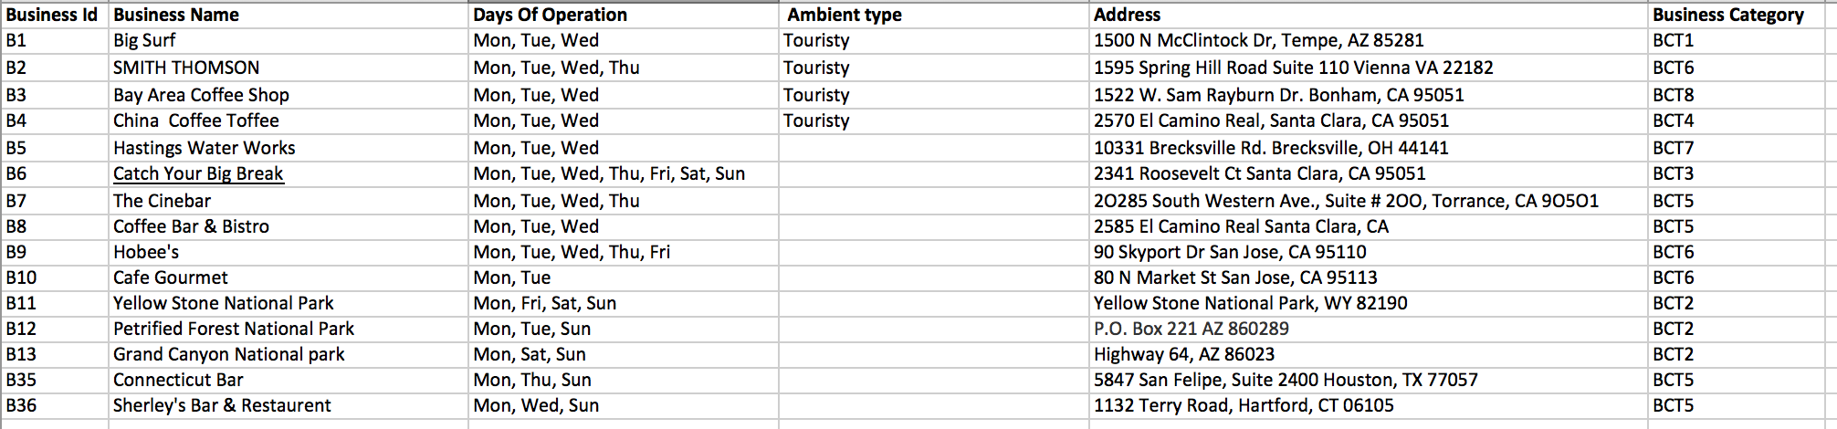The image size is (1837, 429).
Task: Open the Catch Your Big Break link
Action: point(198,173)
